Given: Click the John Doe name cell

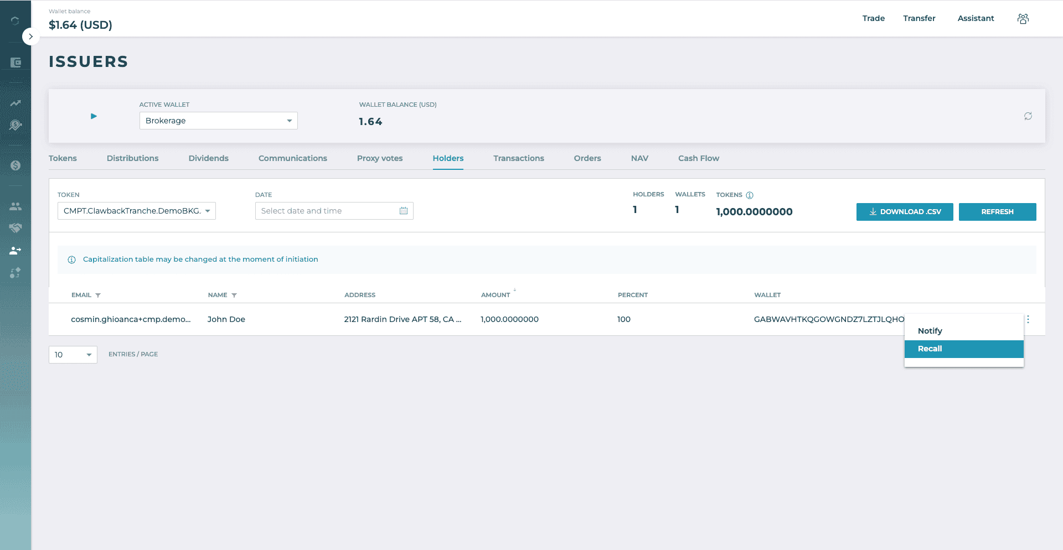Looking at the screenshot, I should tap(226, 319).
